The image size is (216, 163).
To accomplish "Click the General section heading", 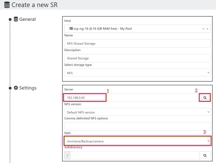I will [27, 19].
